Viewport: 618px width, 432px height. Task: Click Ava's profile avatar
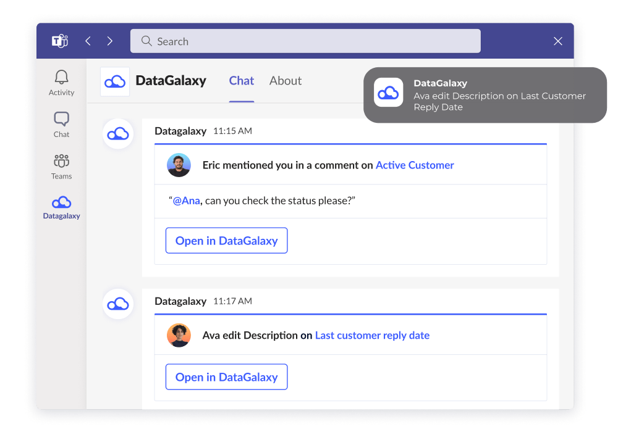(x=179, y=336)
